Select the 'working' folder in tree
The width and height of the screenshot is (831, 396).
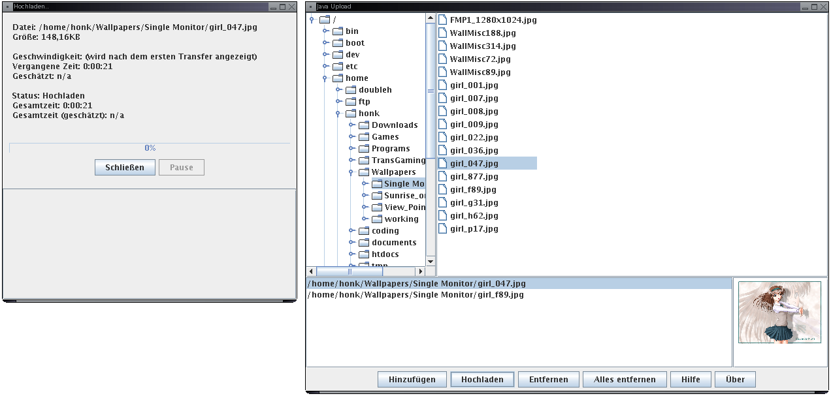(x=401, y=219)
